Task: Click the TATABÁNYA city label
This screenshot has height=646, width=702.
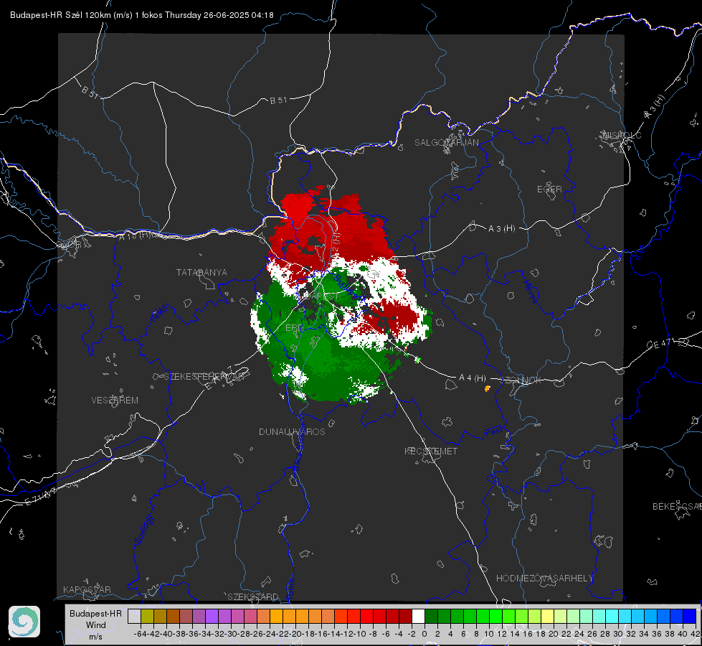Action: point(201,273)
